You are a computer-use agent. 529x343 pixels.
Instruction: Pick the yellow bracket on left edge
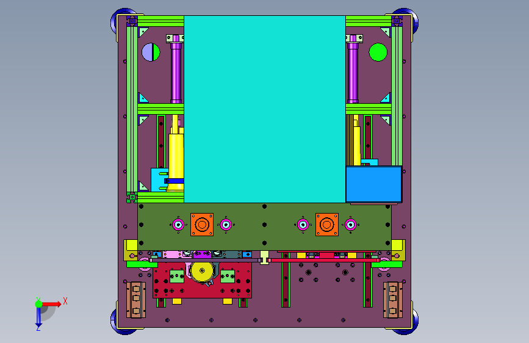130,250
